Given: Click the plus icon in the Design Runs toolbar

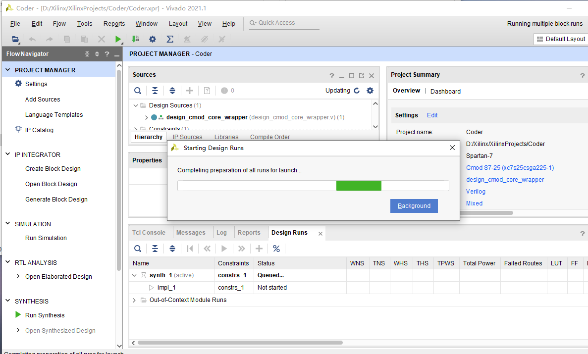Looking at the screenshot, I should click(x=259, y=249).
